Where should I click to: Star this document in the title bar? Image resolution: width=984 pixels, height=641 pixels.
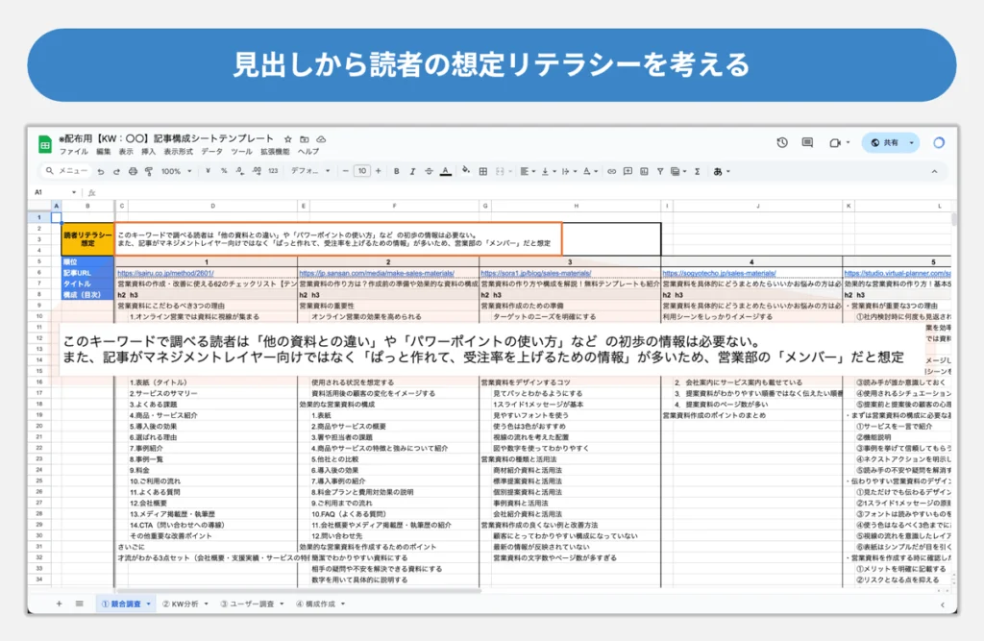pos(287,139)
